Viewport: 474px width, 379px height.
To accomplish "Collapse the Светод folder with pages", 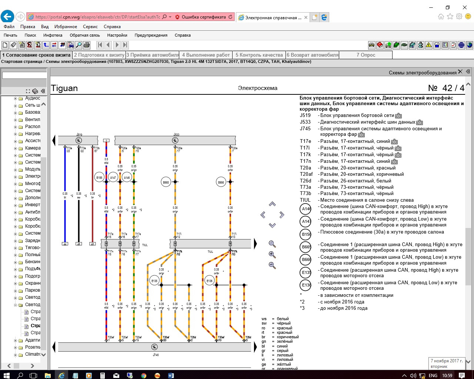I will pyautogui.click(x=16, y=305).
